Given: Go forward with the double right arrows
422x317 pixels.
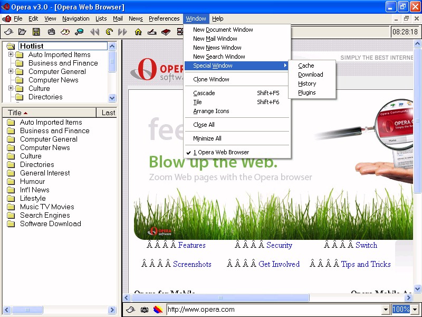Looking at the screenshot, I should [x=122, y=32].
